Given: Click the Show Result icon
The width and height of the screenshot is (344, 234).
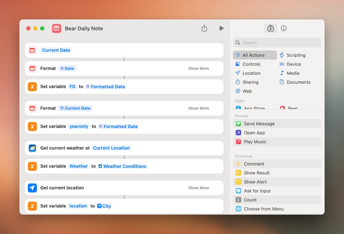Looking at the screenshot, I should tap(238, 173).
